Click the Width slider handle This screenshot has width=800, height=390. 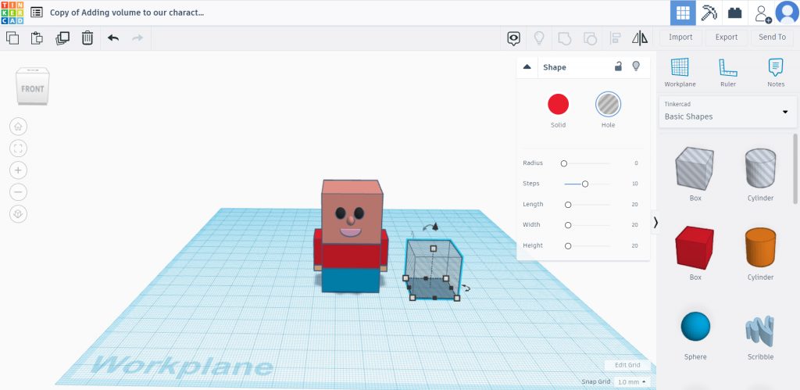568,225
